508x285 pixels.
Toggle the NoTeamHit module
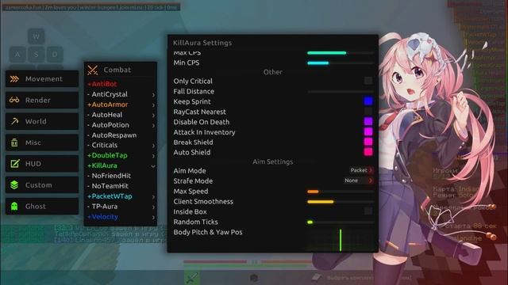pyautogui.click(x=108, y=186)
